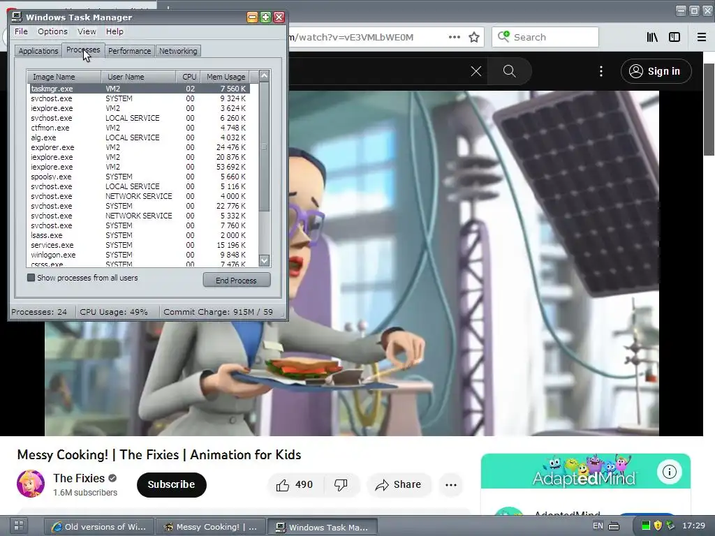
Task: Click the process list scroll-up arrow
Action: coord(264,76)
